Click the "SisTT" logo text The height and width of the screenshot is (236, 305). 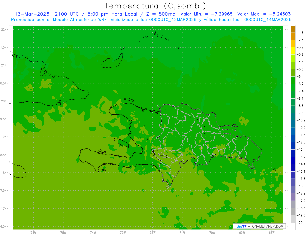pyautogui.click(x=241, y=226)
